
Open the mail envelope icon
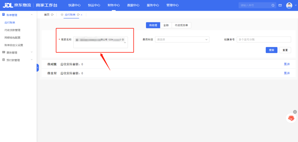pos(280,5)
